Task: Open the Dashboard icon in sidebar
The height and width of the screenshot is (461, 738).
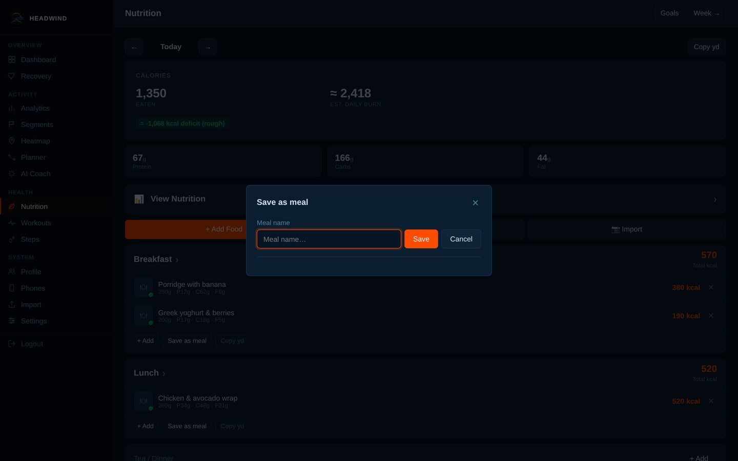Action: click(12, 59)
